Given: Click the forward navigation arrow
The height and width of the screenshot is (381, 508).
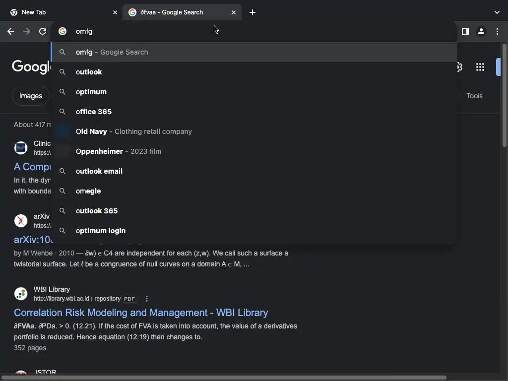Looking at the screenshot, I should 27,31.
